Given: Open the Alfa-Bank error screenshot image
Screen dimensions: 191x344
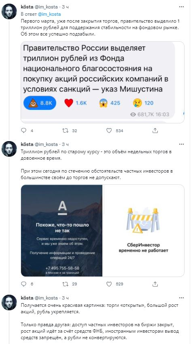Looking at the screenshot, I should tap(62, 230).
